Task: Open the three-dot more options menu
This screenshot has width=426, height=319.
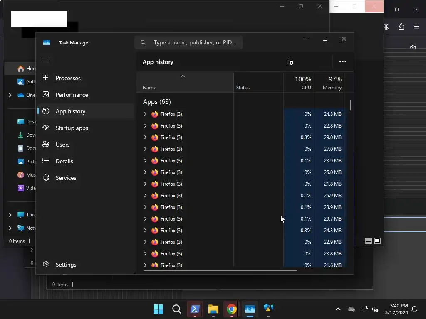Action: coord(343,61)
